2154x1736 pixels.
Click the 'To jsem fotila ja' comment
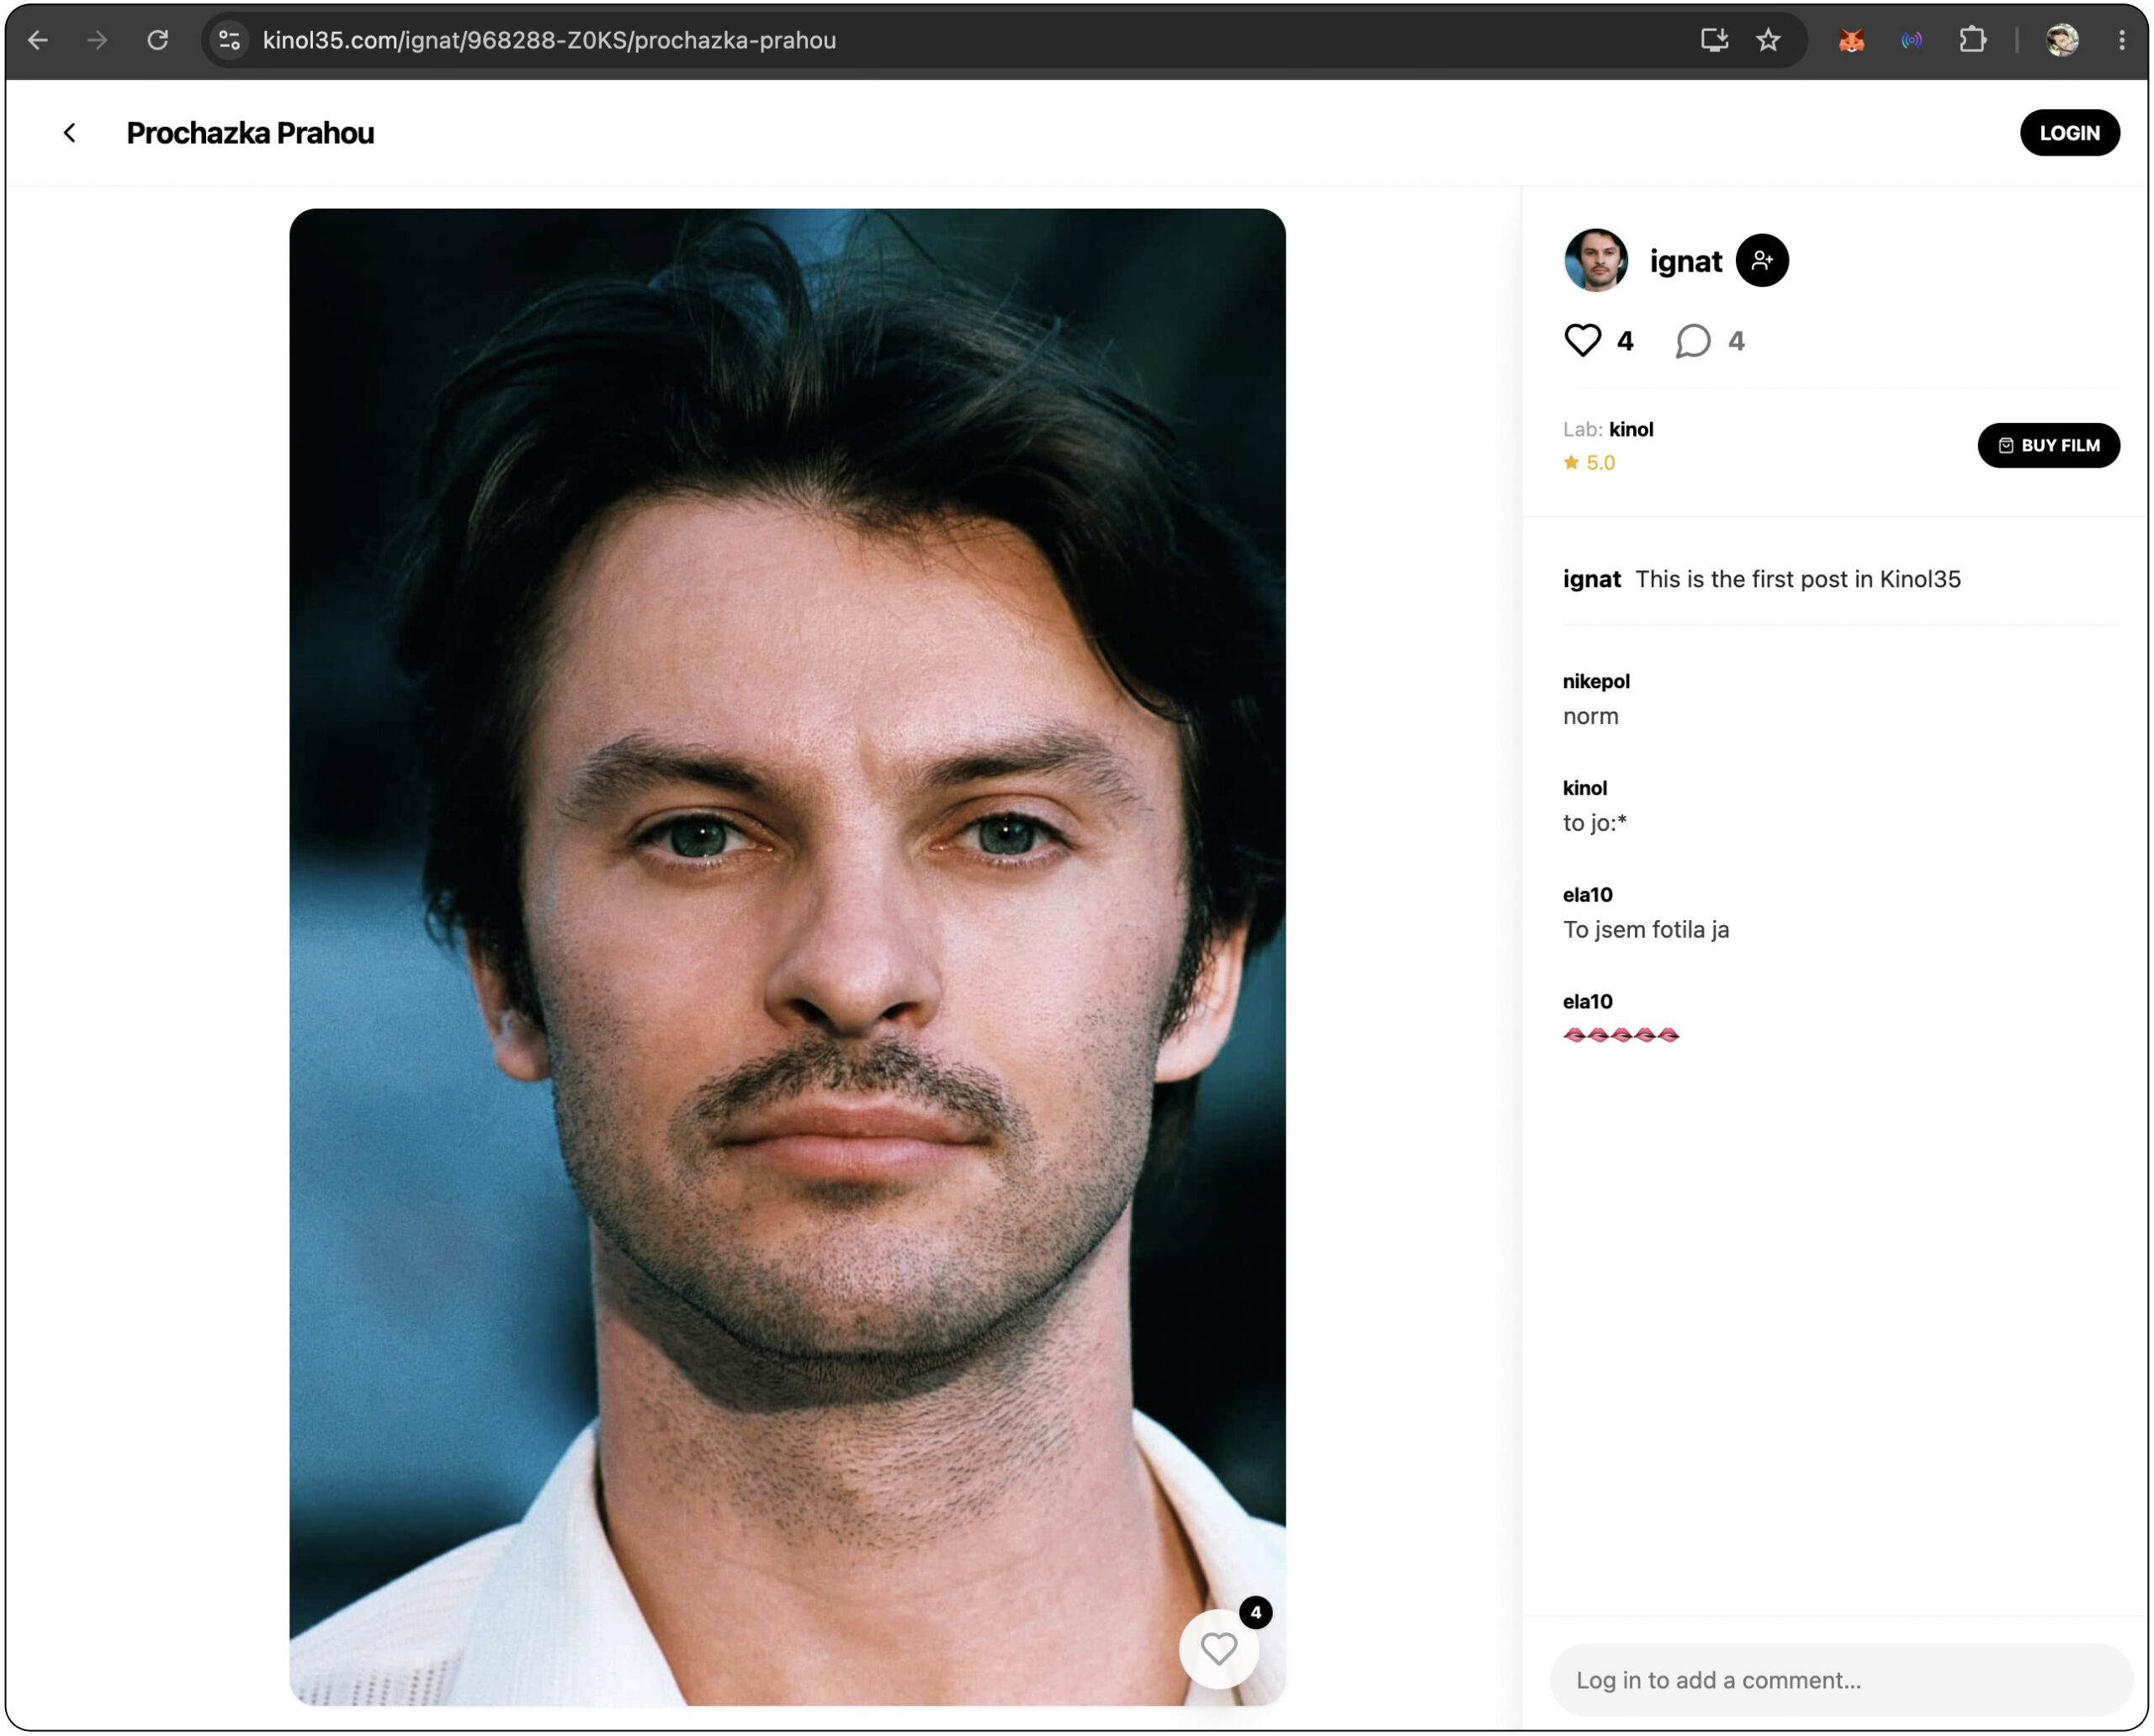pos(1645,930)
